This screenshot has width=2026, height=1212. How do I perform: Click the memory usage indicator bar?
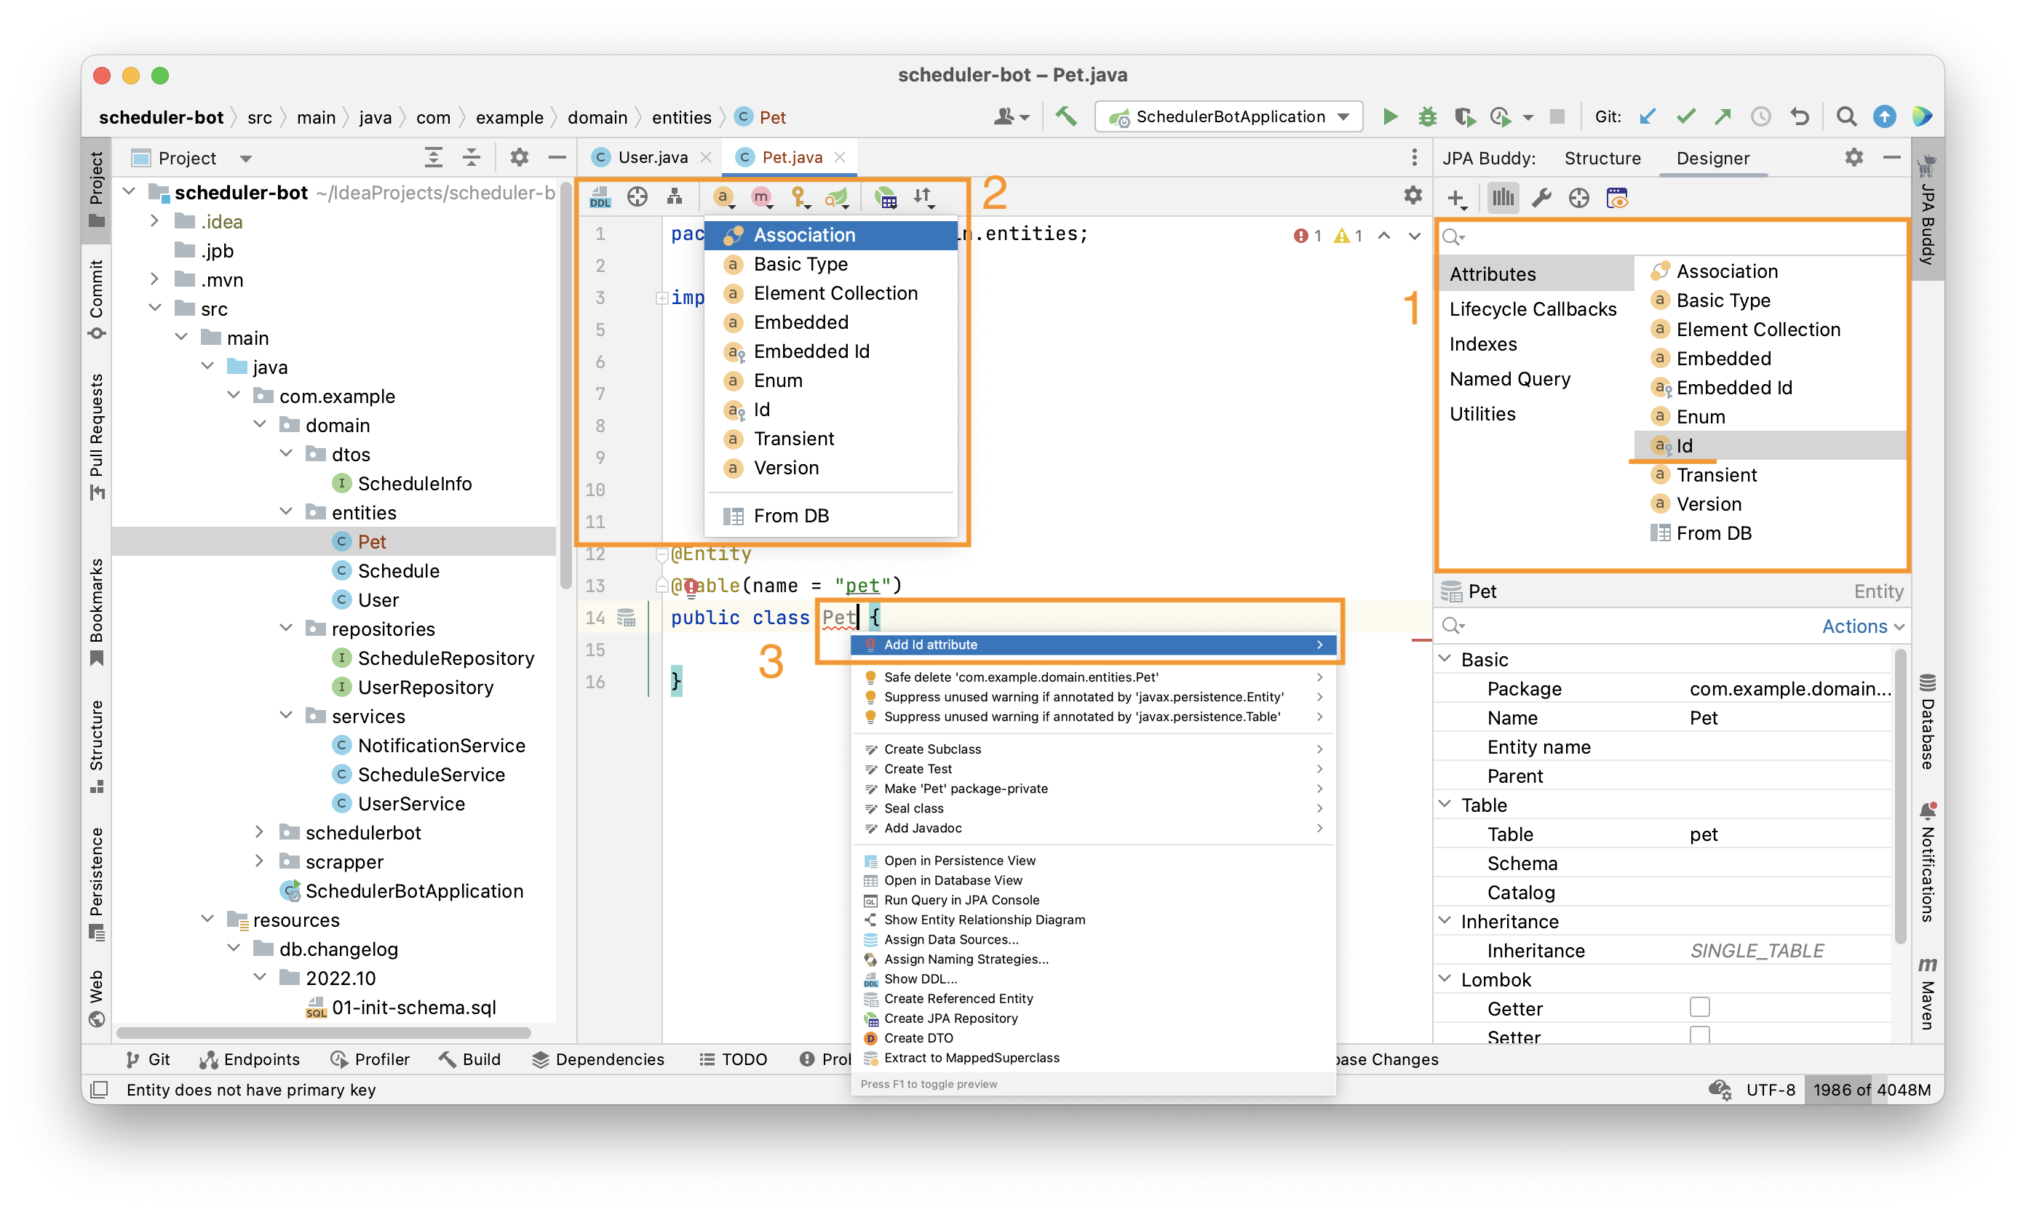(1872, 1090)
